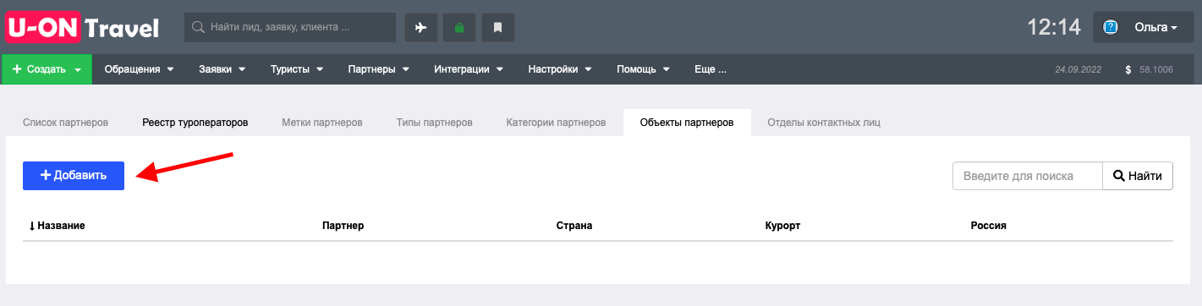Click the bookmark icon button
This screenshot has width=1202, height=306.
pos(498,27)
